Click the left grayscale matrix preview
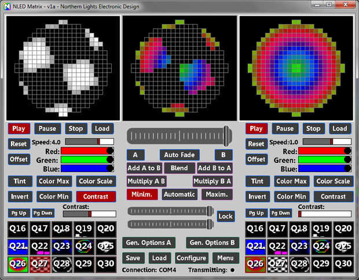 tap(63, 68)
